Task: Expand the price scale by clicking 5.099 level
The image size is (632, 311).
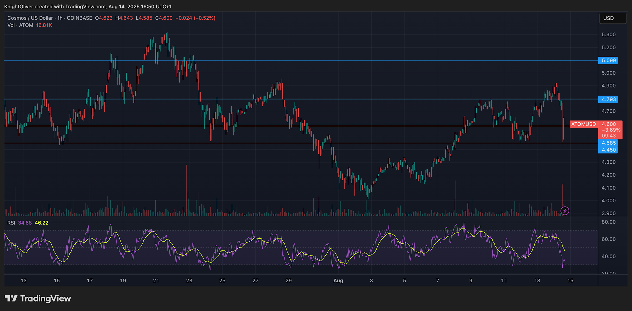Action: pyautogui.click(x=608, y=60)
